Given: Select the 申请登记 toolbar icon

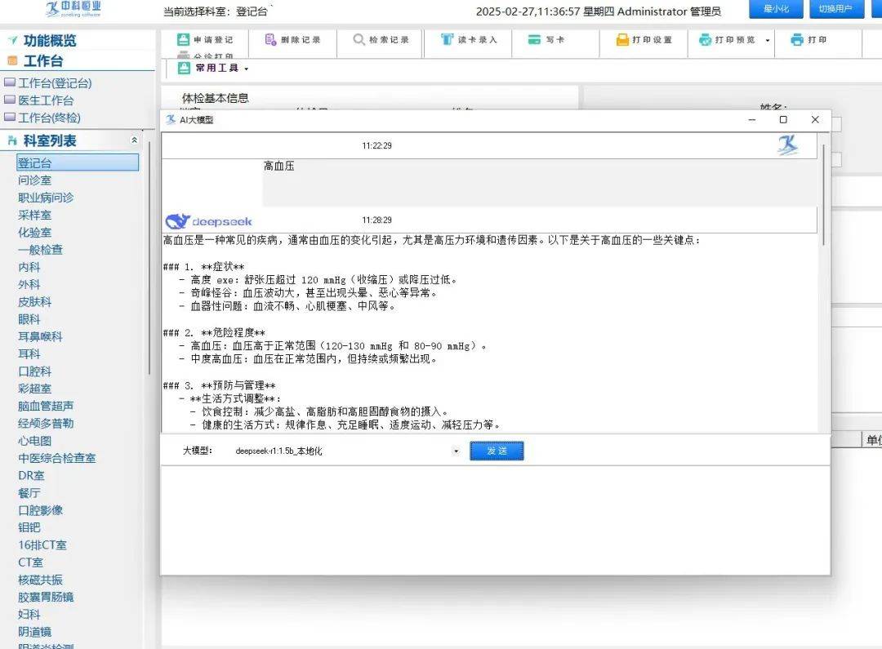Looking at the screenshot, I should point(204,39).
